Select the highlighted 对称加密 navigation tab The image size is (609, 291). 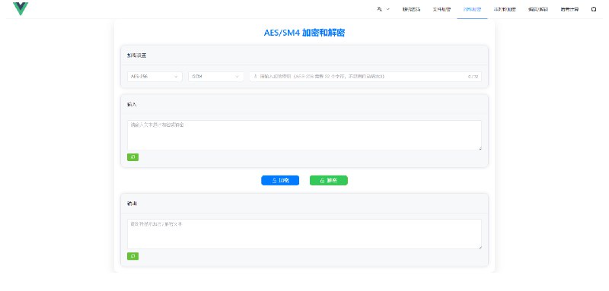coord(472,9)
